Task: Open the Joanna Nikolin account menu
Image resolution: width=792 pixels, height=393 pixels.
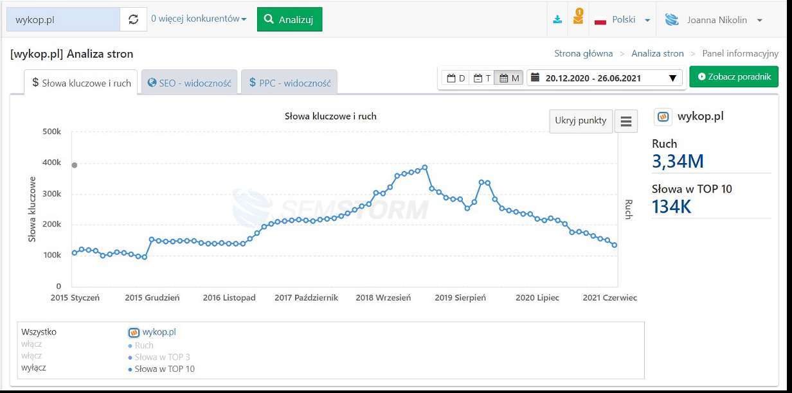Action: pos(714,20)
